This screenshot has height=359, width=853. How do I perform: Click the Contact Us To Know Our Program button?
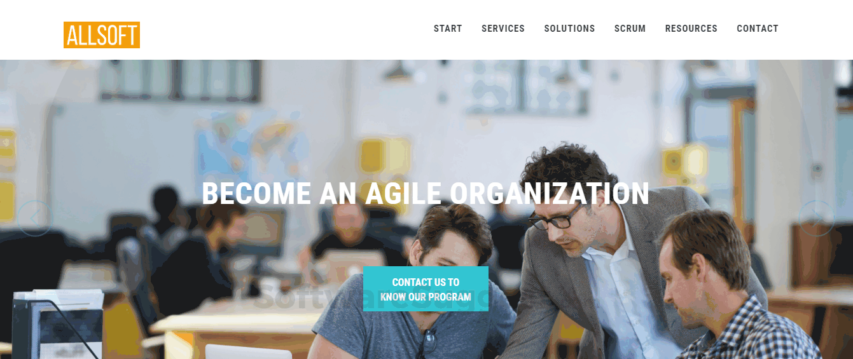(426, 289)
